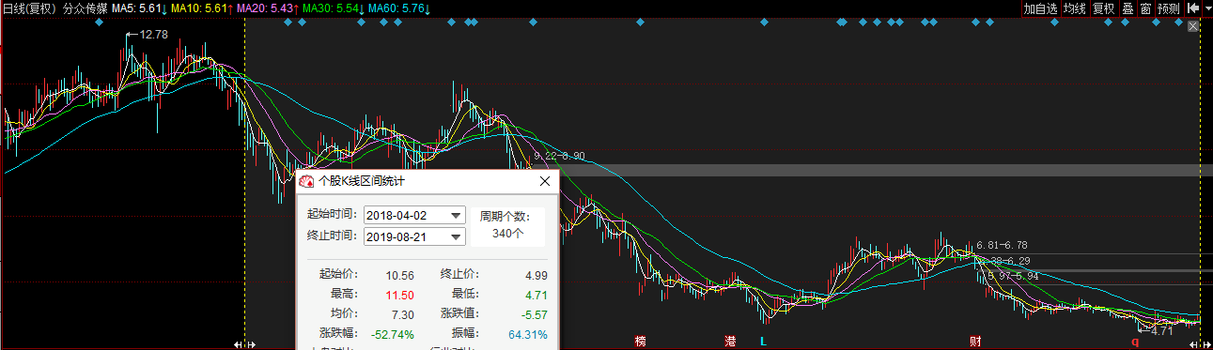Click the red 榜 marker on the timeline
This screenshot has width=1213, height=350.
tap(641, 341)
